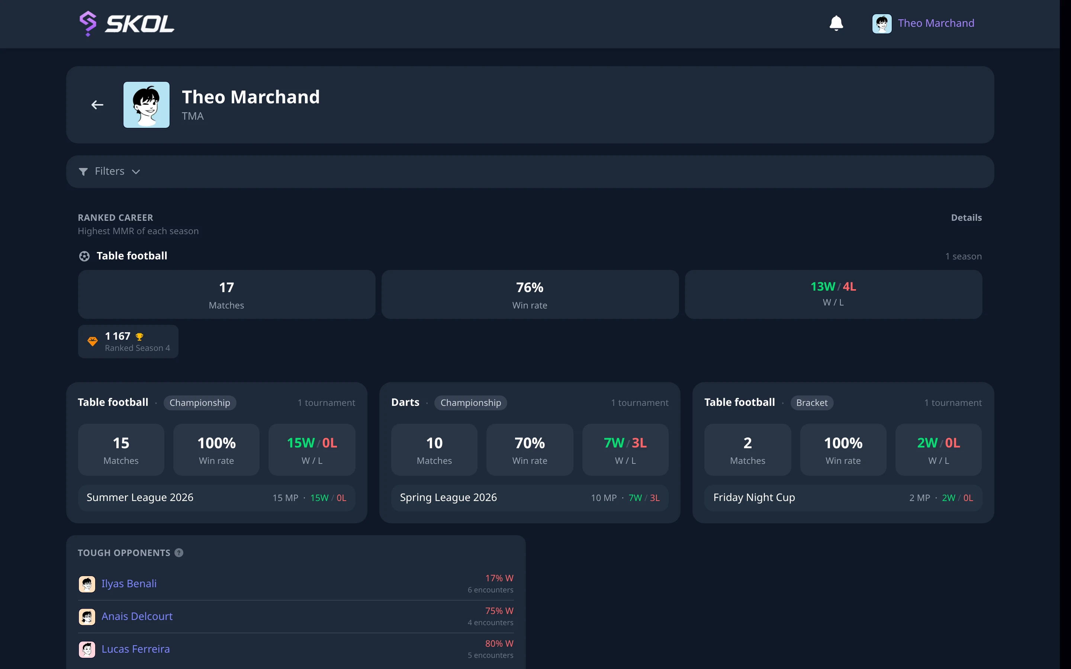Click the 7W / 3L Darts stat
The width and height of the screenshot is (1071, 669).
625,450
